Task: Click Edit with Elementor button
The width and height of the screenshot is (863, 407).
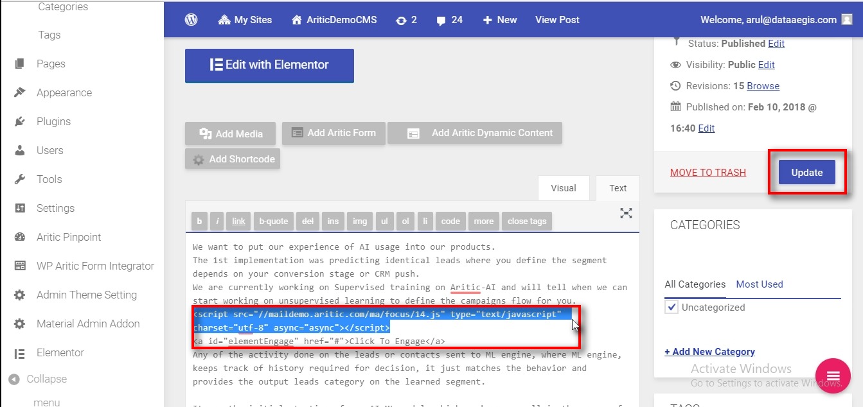Action: (x=269, y=65)
